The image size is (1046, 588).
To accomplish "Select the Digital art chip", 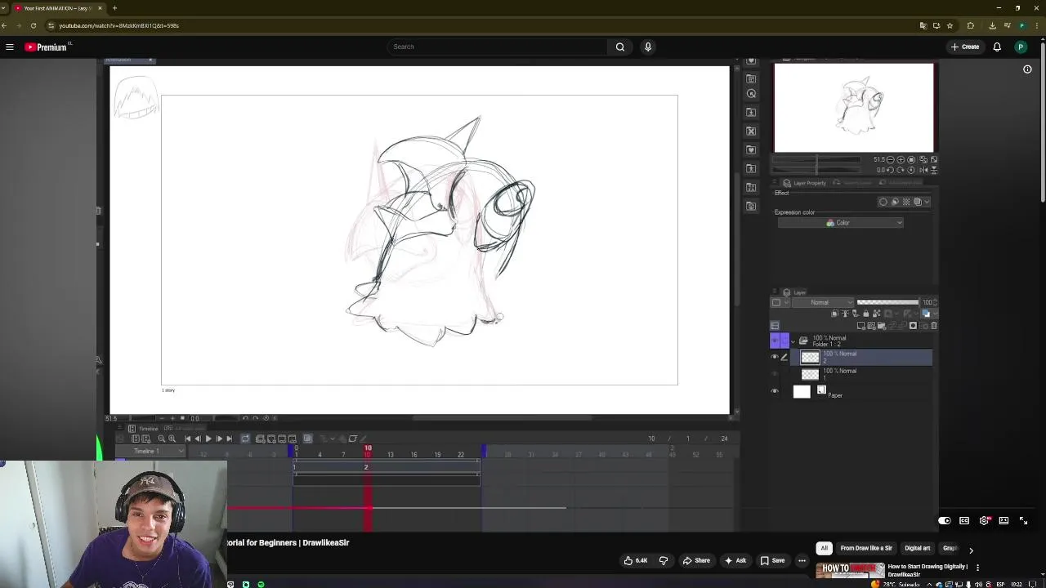I will click(x=917, y=548).
